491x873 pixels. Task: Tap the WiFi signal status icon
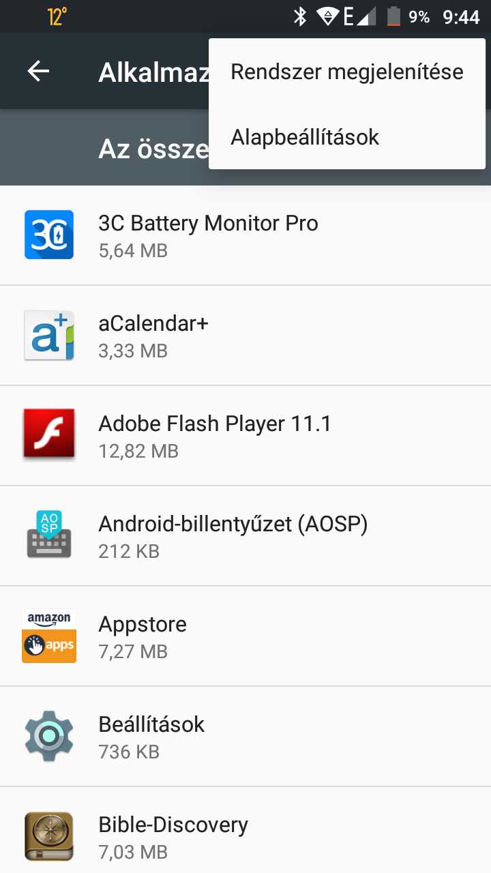(328, 16)
